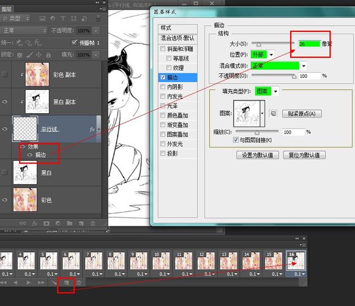This screenshot has height=306, width=355.
Task: Click the unify layer style icon
Action: [38, 43]
